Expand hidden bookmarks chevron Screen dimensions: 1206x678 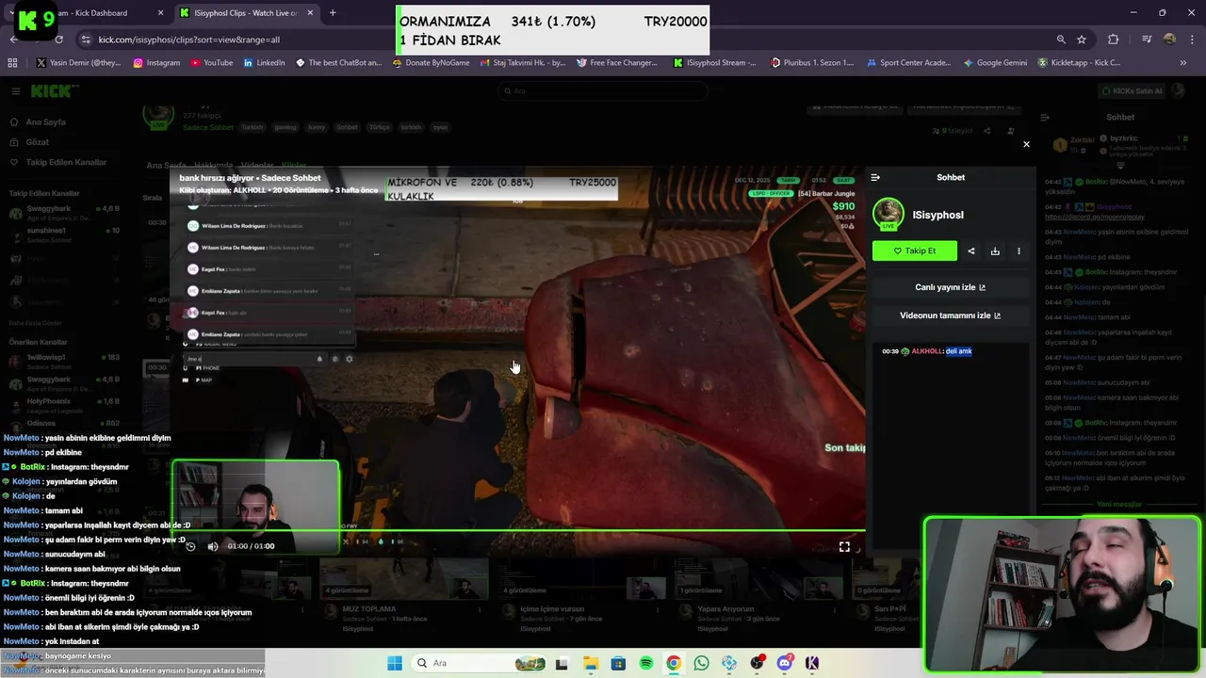tap(1184, 63)
